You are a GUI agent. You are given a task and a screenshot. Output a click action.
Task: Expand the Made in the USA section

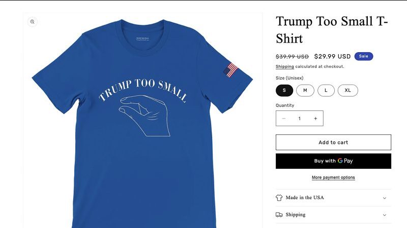(x=333, y=198)
